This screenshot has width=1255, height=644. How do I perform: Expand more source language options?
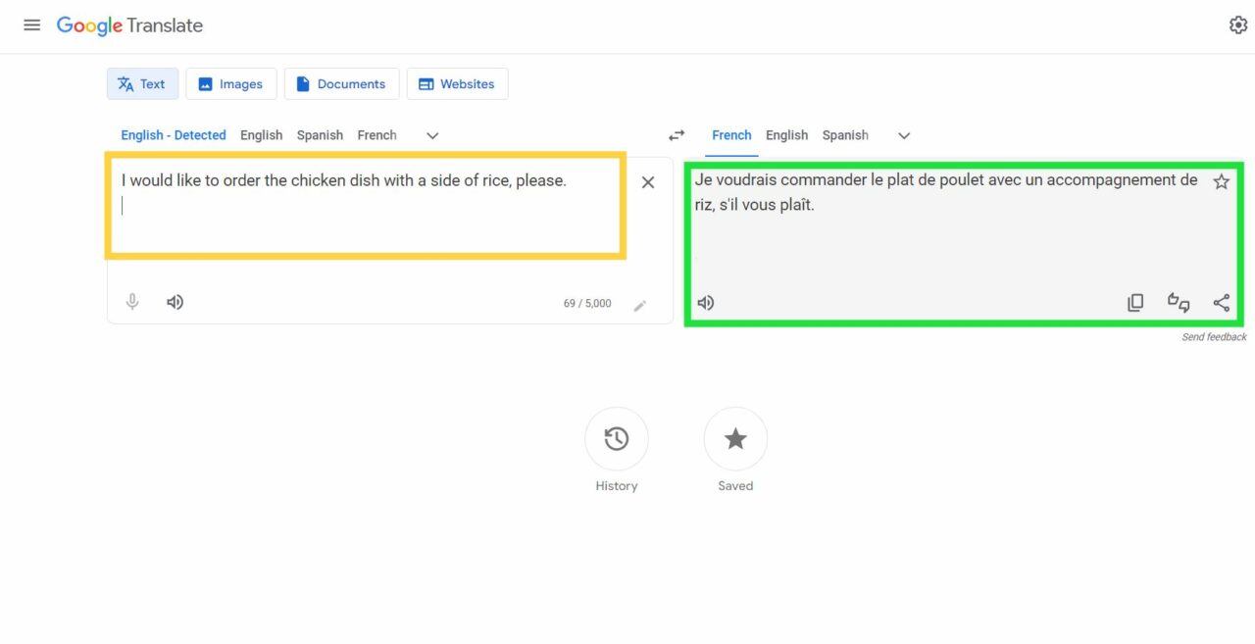(x=431, y=135)
